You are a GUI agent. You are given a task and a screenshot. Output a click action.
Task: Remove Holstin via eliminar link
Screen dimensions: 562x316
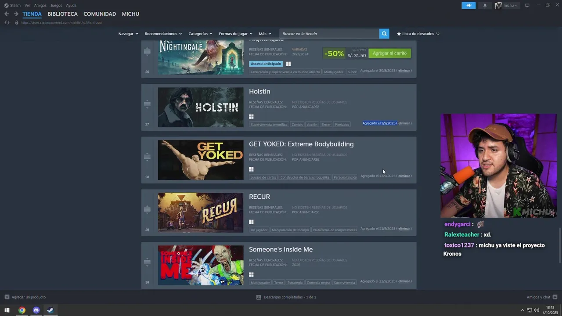click(x=404, y=123)
